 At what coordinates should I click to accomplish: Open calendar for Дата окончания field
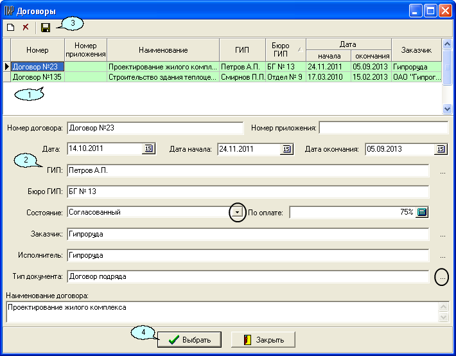[x=441, y=149]
